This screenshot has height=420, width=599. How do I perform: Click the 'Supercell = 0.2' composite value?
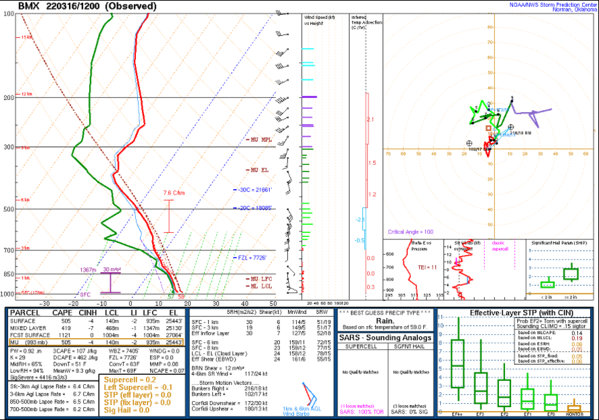[130, 380]
